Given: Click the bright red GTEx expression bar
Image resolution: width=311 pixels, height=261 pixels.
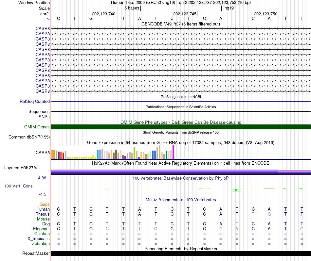Looking at the screenshot, I should coord(63,156).
